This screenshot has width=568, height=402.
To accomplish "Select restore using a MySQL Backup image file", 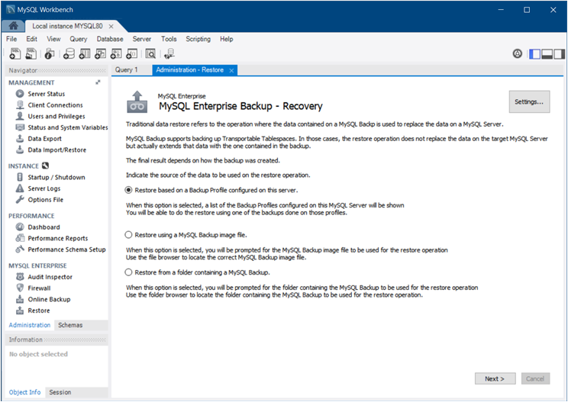I will point(128,235).
